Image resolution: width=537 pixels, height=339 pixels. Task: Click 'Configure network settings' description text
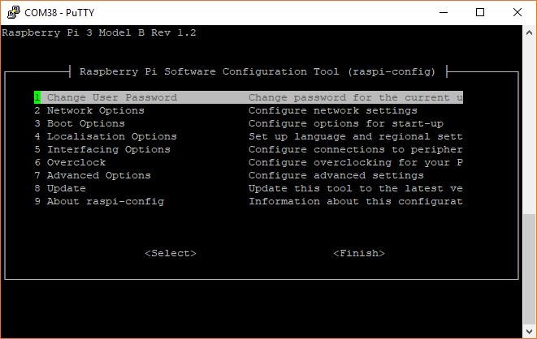(x=333, y=110)
